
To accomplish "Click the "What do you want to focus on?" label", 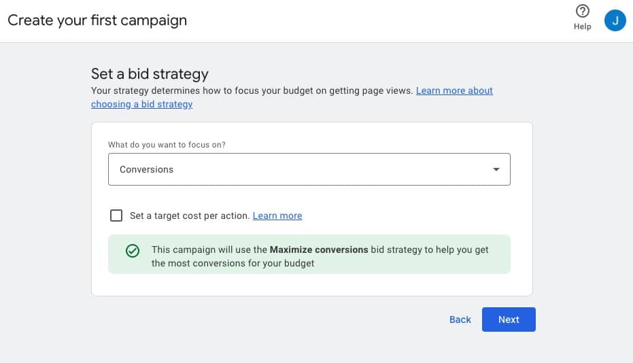I will 167,145.
